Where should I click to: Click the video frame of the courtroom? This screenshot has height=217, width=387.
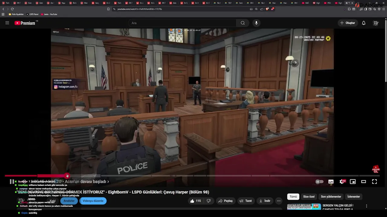coord(192,102)
